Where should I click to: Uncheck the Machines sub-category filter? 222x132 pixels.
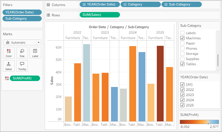pyautogui.click(x=182, y=38)
